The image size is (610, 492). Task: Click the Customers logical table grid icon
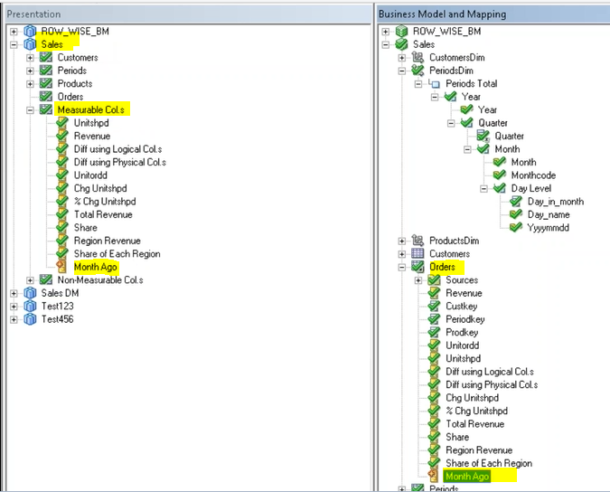click(418, 254)
